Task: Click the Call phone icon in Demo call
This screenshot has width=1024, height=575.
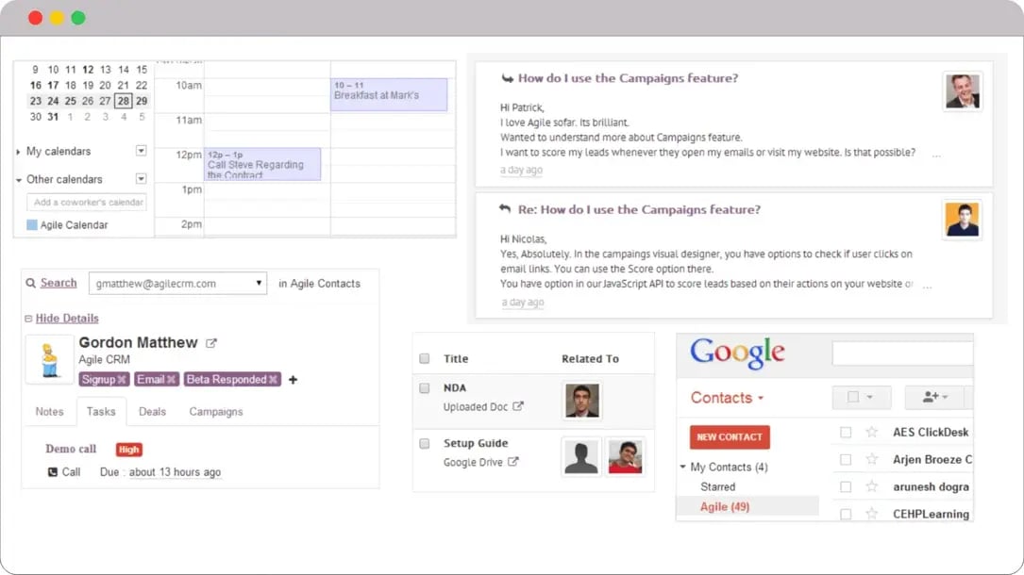Action: [x=52, y=472]
